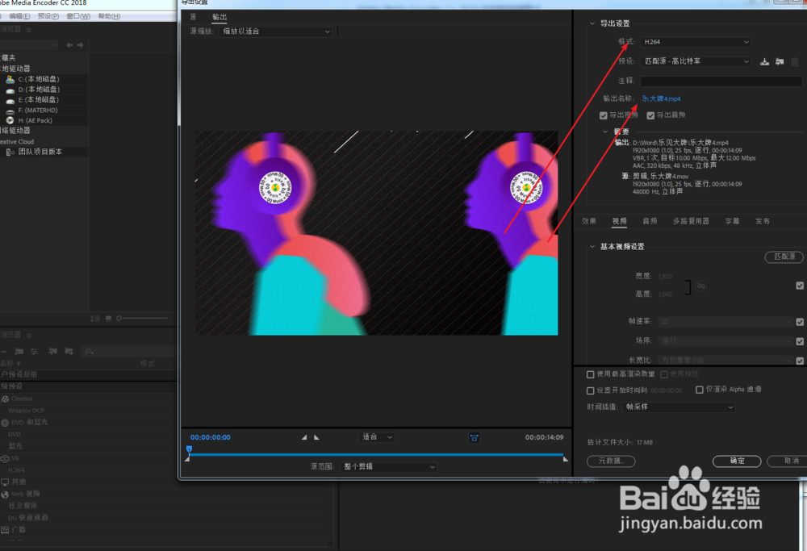Switch to the Publish tab
Screen dimensions: 807x551
[763, 221]
